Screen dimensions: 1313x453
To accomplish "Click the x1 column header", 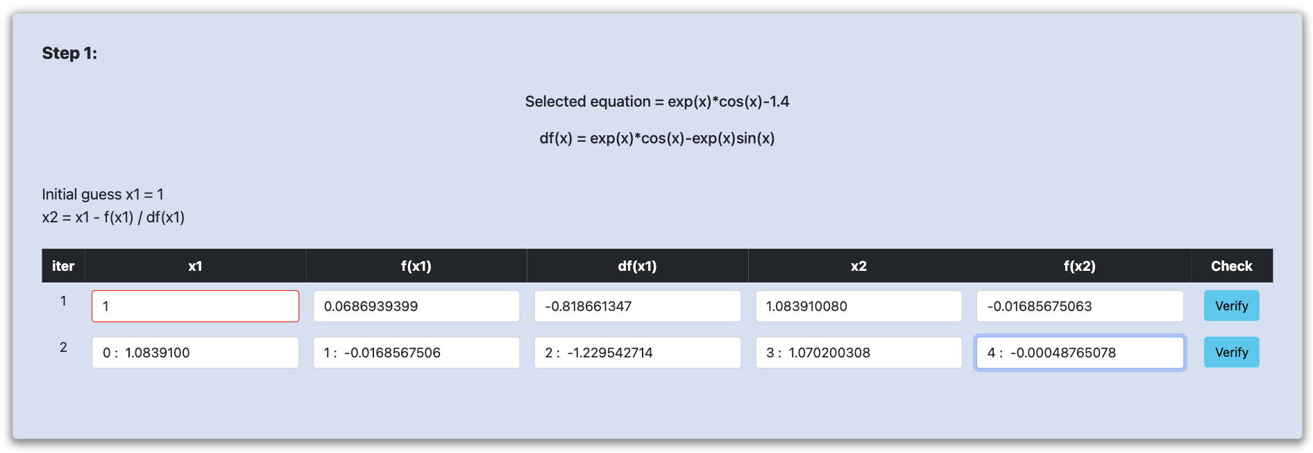I will click(195, 266).
